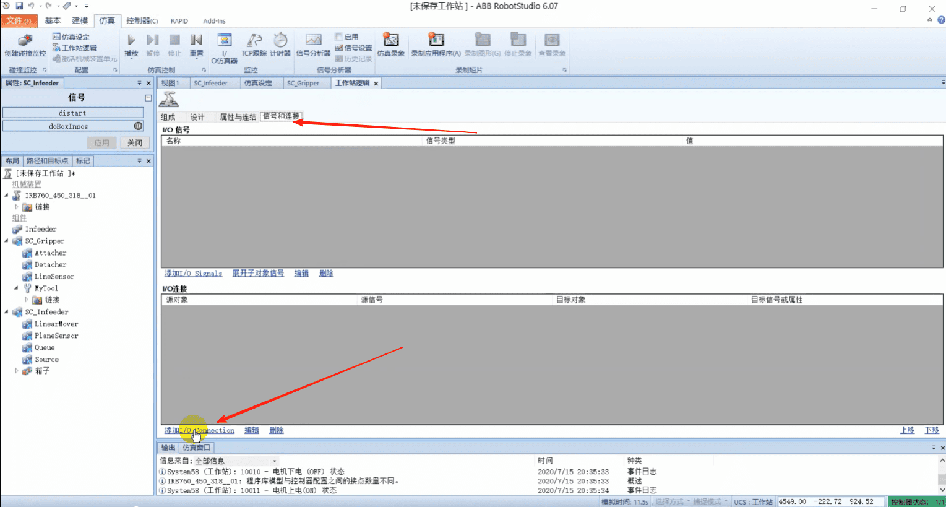This screenshot has width=946, height=507.
Task: Click 添加I/O Connection link
Action: (199, 430)
